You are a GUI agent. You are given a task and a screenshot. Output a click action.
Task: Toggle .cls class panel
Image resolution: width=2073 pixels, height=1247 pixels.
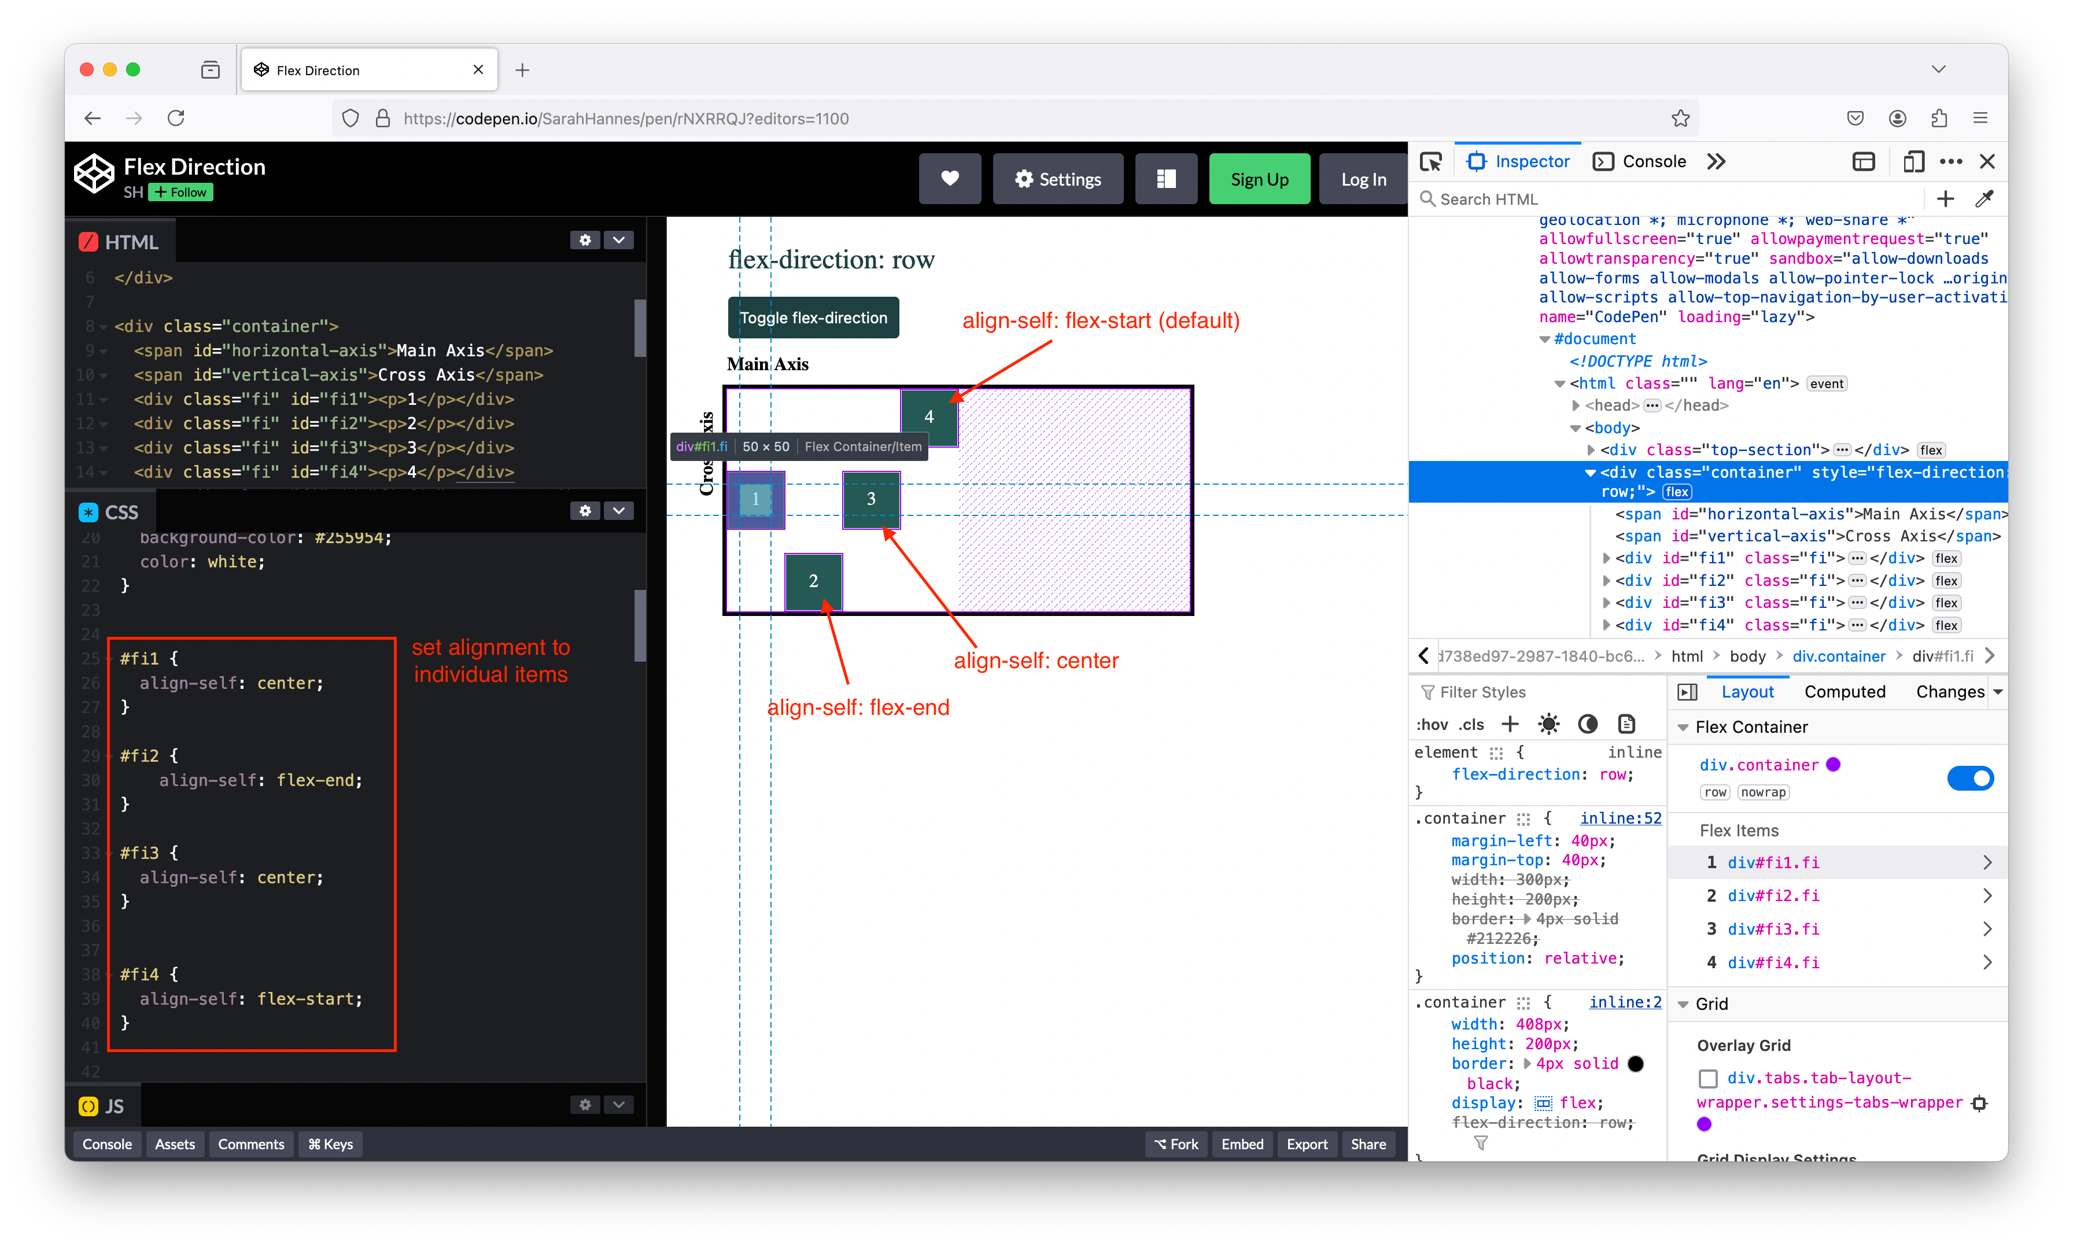[1471, 724]
